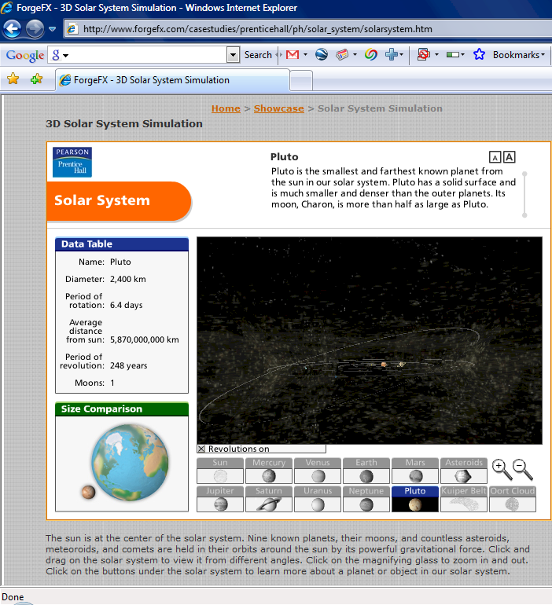Follow the Showcase breadcrumb link
Viewport: 552px width, 605px height.
click(278, 108)
